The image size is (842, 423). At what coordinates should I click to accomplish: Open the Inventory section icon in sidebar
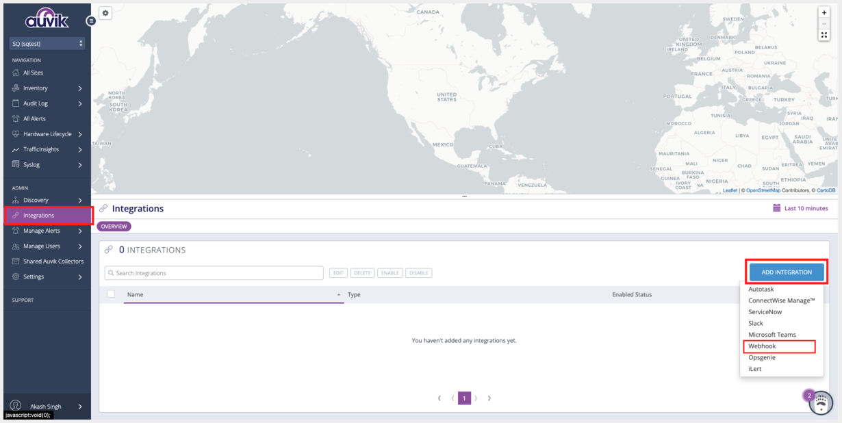click(15, 88)
